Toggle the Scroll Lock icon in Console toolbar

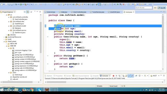tap(126, 76)
